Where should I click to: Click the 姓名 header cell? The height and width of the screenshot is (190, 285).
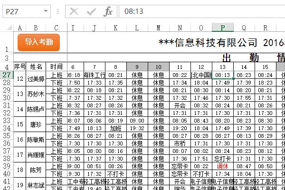[x=36, y=66]
